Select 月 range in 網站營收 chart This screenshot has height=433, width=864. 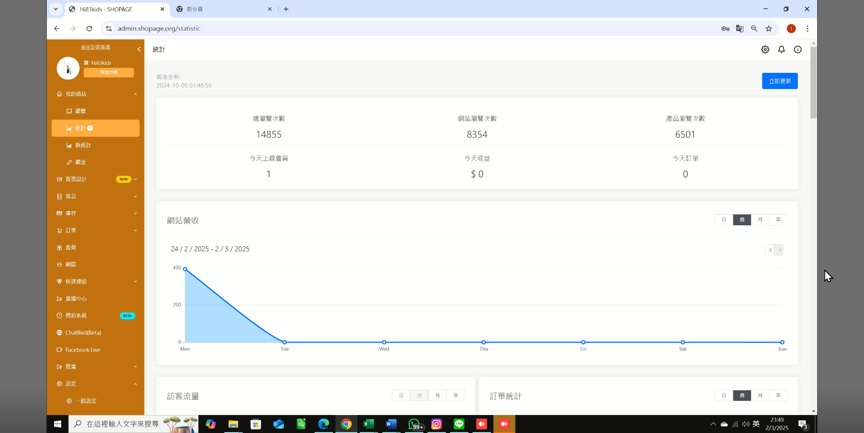pyautogui.click(x=760, y=220)
